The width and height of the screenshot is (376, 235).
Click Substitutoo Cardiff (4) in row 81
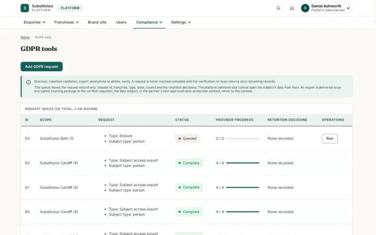pos(59,187)
